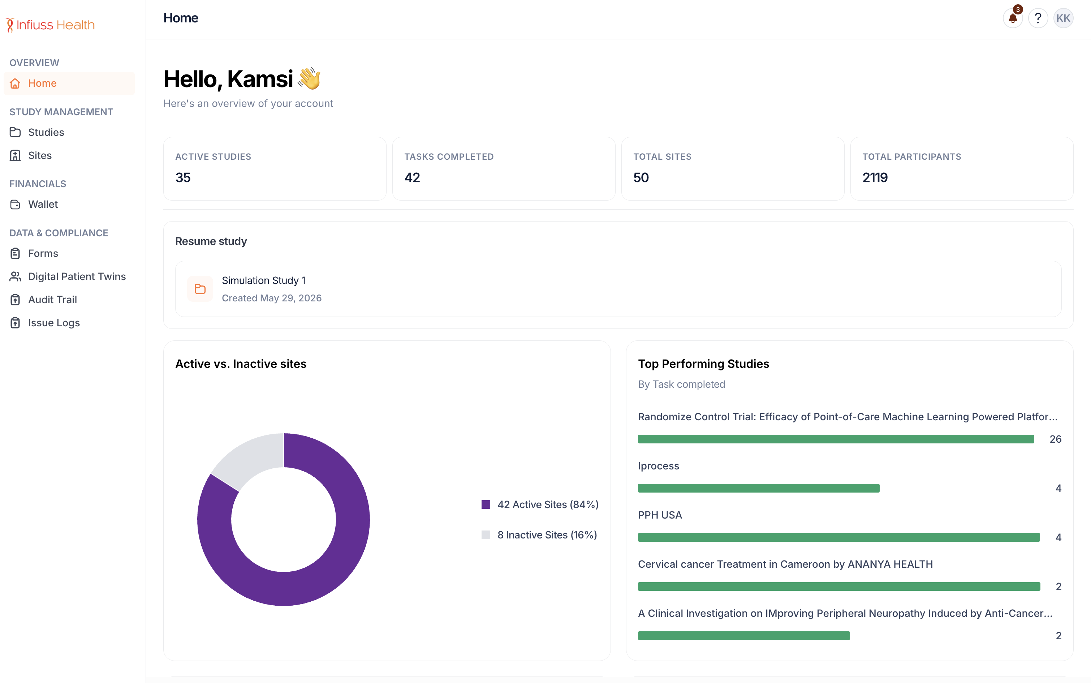Viewport: 1091px width, 683px height.
Task: Click the Total Participants card
Action: click(x=962, y=168)
